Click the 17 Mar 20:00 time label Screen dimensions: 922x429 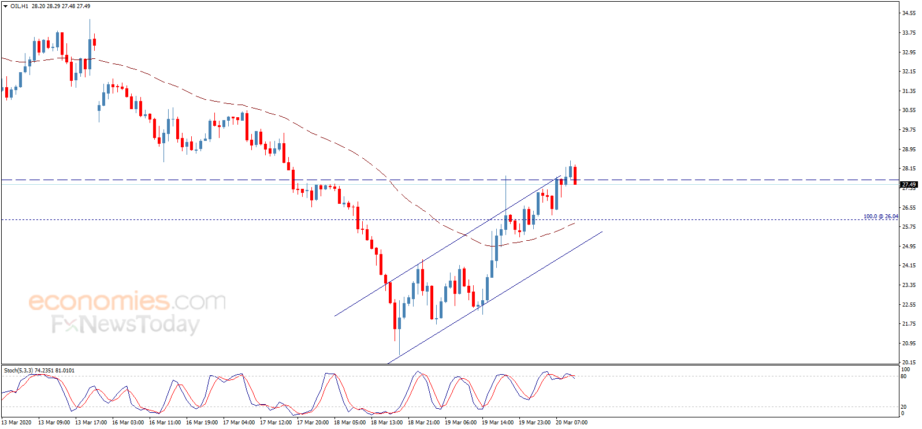click(x=313, y=422)
